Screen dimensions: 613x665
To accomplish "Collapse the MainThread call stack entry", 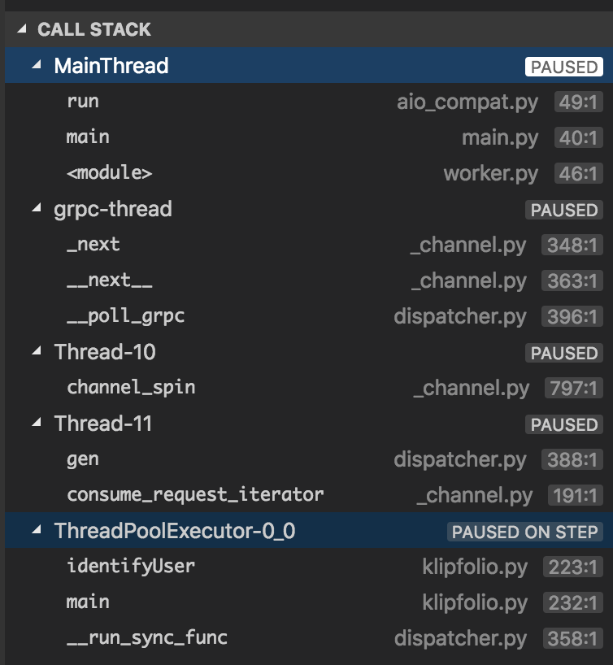I will (x=37, y=65).
